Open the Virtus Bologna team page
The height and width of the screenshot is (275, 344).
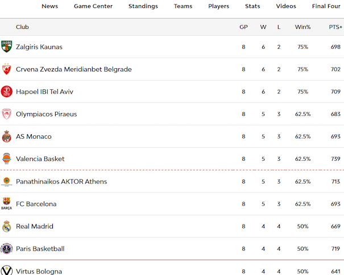point(39,271)
